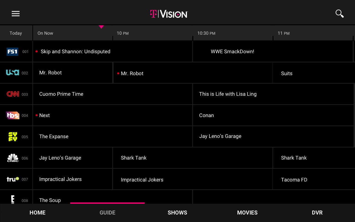Select the CNN channel logo
Image resolution: width=355 pixels, height=222 pixels.
pos(13,94)
